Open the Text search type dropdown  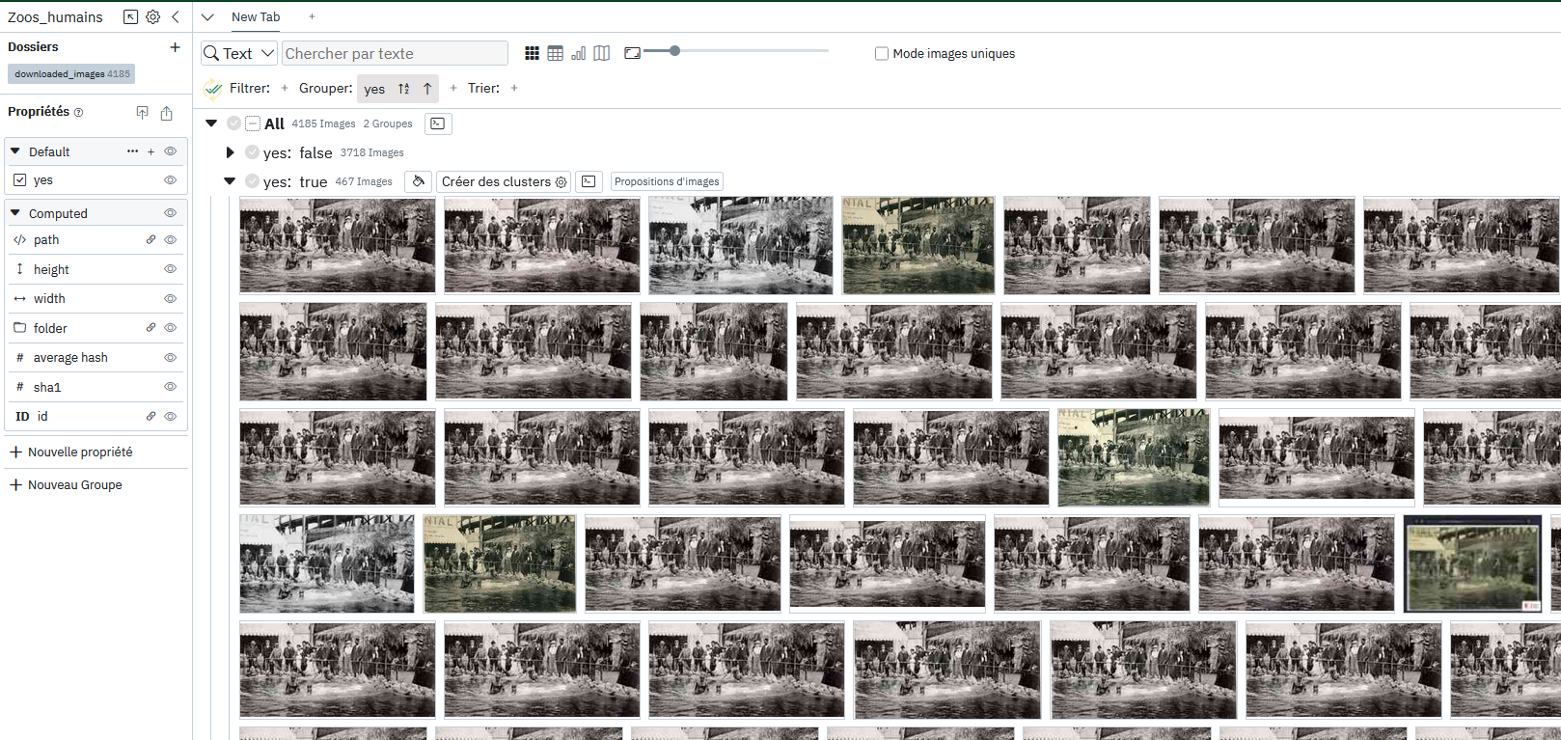click(239, 53)
